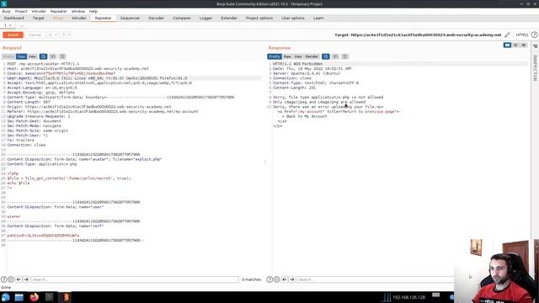Screen dimensions: 539x303
Task: Toggle the Request message actions icon
Action: click(x=43, y=56)
